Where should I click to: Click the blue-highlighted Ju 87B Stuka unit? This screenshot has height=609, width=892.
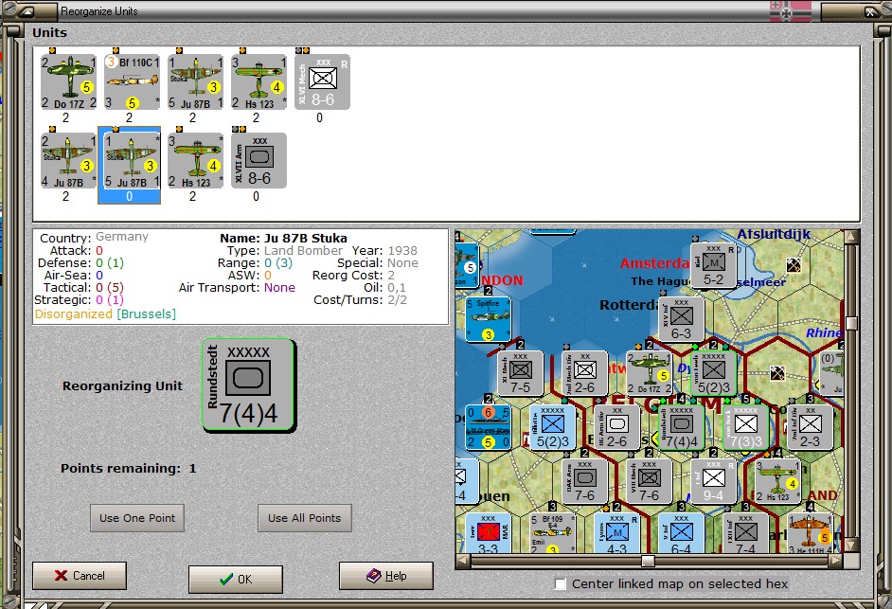[x=130, y=165]
